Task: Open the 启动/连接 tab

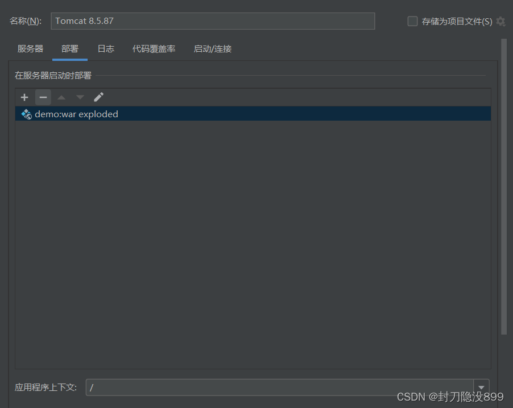Action: pyautogui.click(x=213, y=49)
